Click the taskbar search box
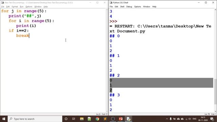This screenshot has height=122, width=217. click(x=35, y=119)
